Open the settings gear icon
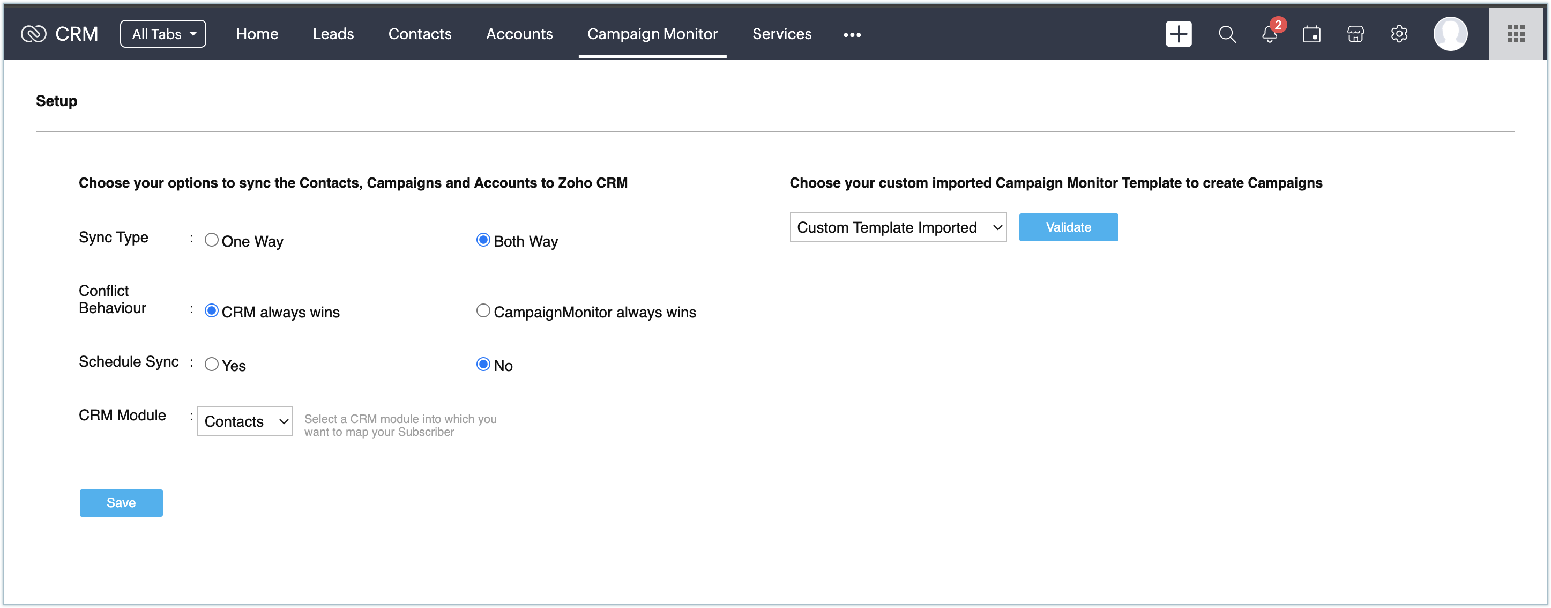 click(1399, 34)
